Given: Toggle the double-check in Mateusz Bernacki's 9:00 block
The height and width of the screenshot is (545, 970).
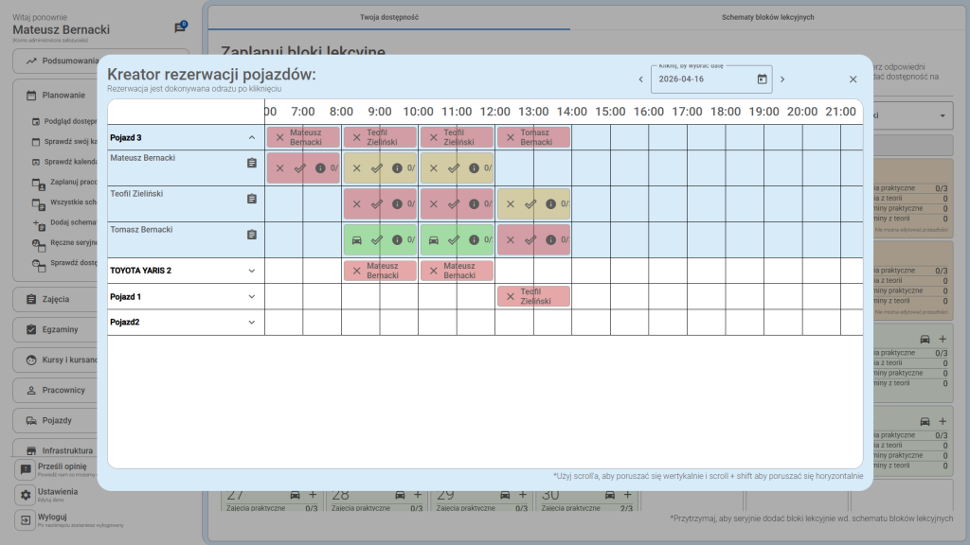Looking at the screenshot, I should [377, 168].
